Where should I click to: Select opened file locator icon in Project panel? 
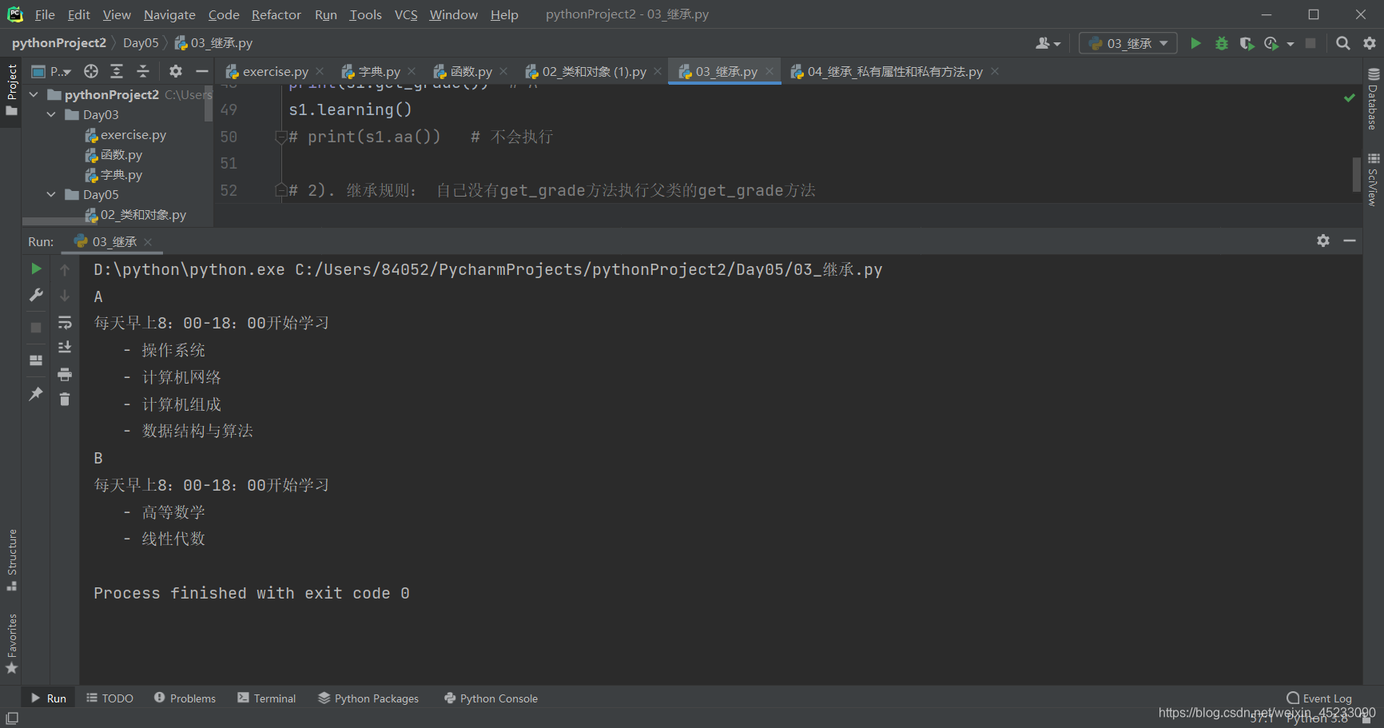tap(91, 71)
